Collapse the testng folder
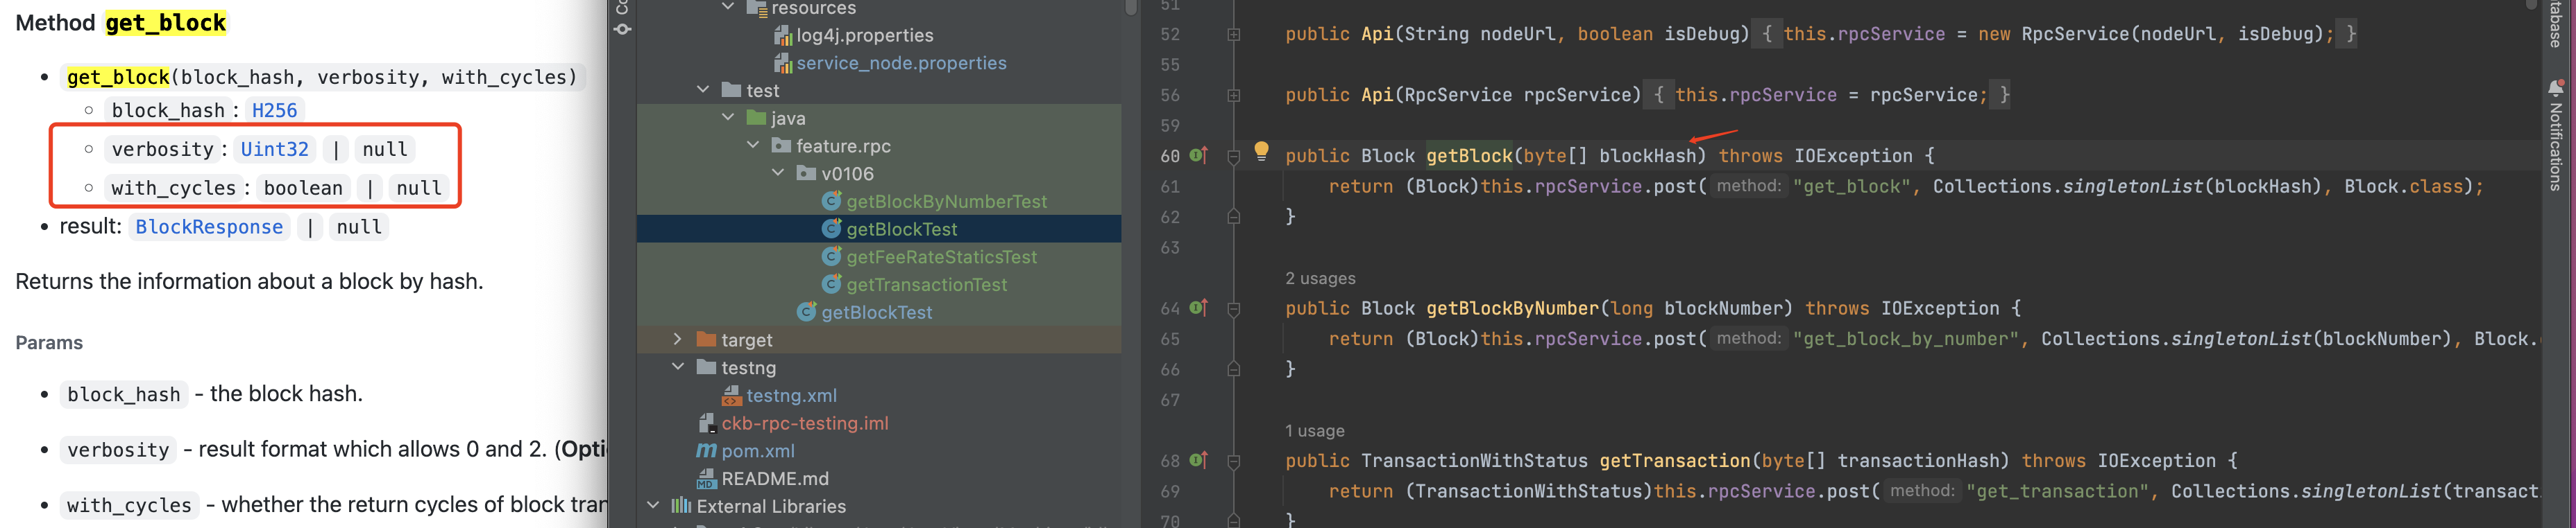2576x528 pixels. click(x=678, y=367)
